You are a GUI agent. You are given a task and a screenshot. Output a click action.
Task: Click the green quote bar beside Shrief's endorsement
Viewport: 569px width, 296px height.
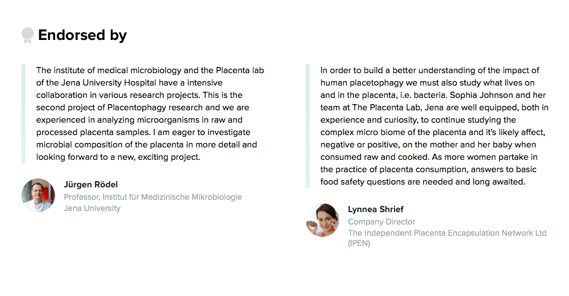point(308,126)
